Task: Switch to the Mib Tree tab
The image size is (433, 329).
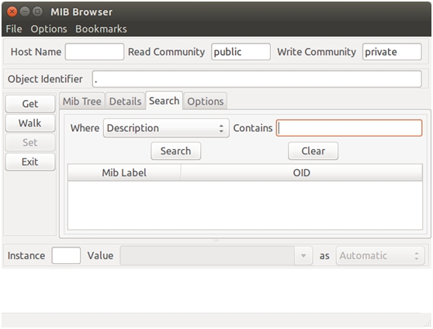Action: pos(81,102)
